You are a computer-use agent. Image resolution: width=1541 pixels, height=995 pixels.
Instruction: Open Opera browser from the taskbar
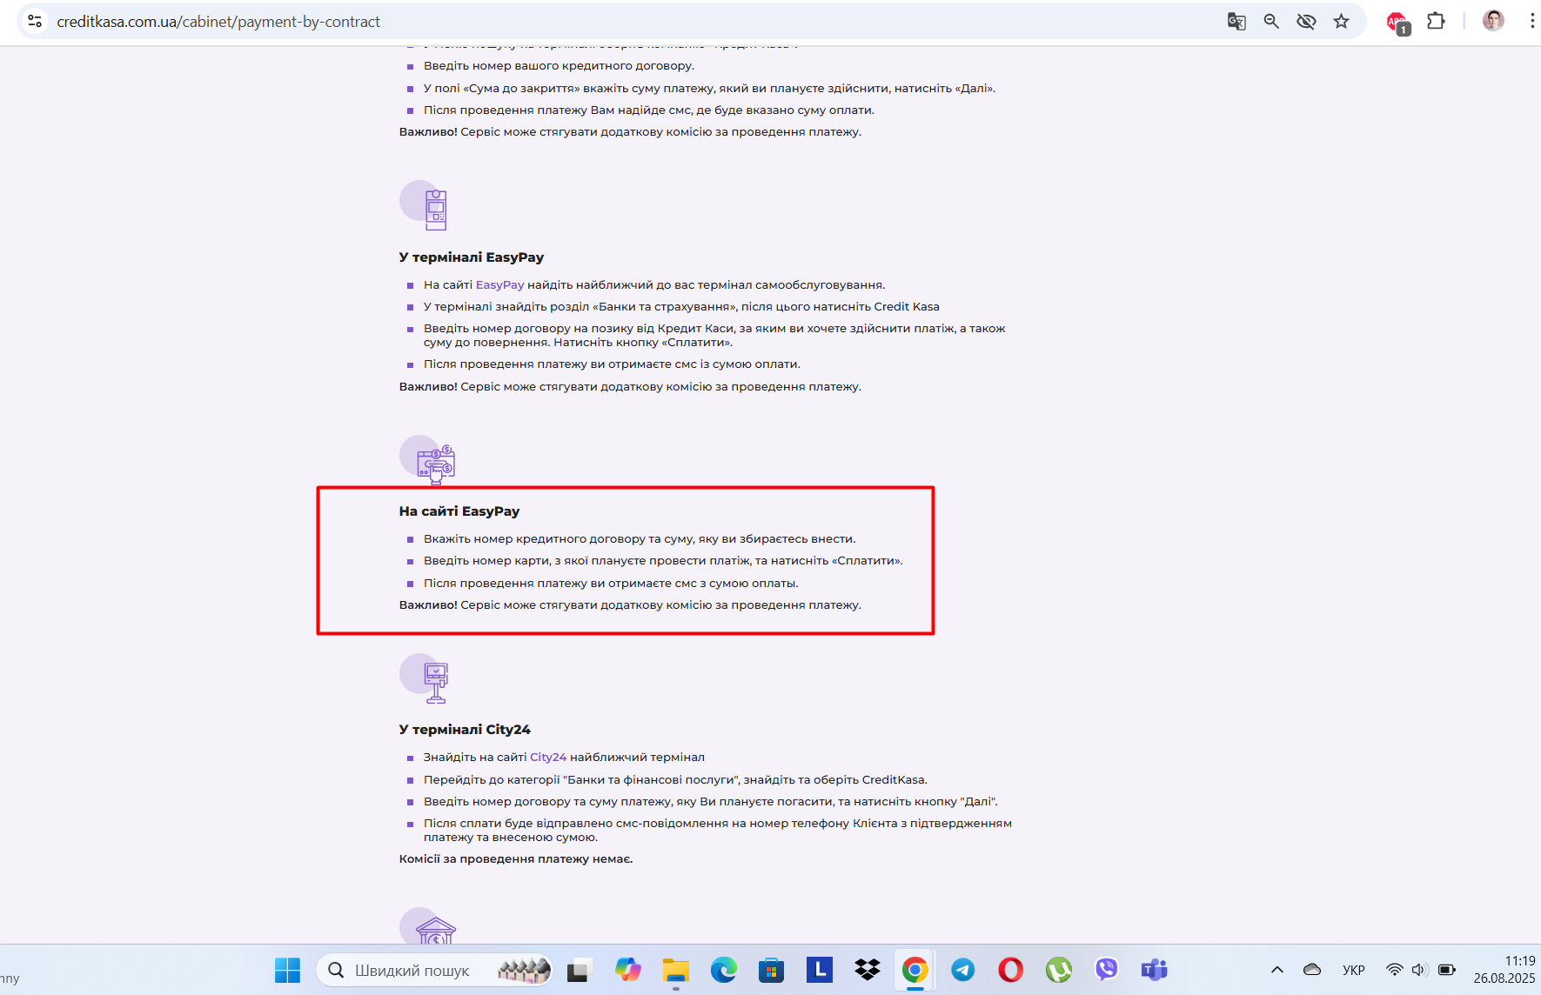[1010, 970]
